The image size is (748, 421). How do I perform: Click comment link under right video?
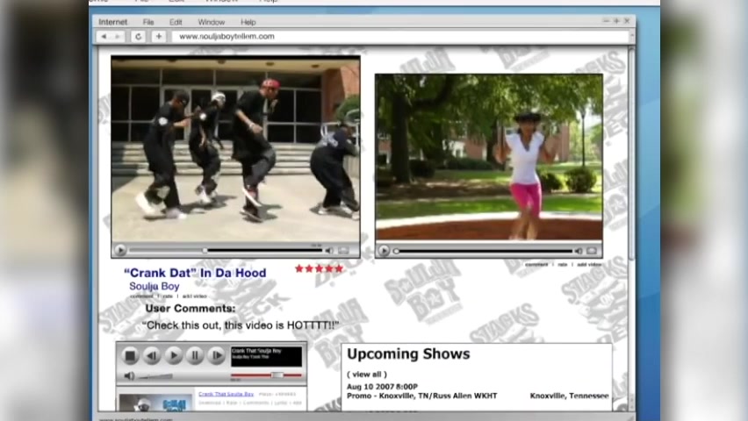(536, 265)
